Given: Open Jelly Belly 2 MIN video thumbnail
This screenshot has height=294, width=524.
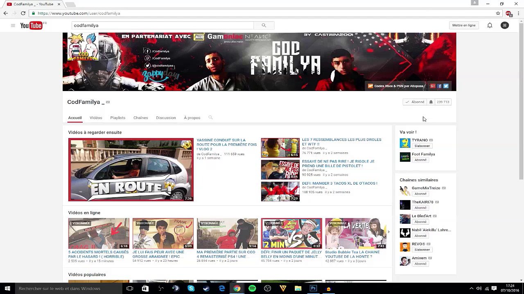Looking at the screenshot, I should [x=291, y=233].
